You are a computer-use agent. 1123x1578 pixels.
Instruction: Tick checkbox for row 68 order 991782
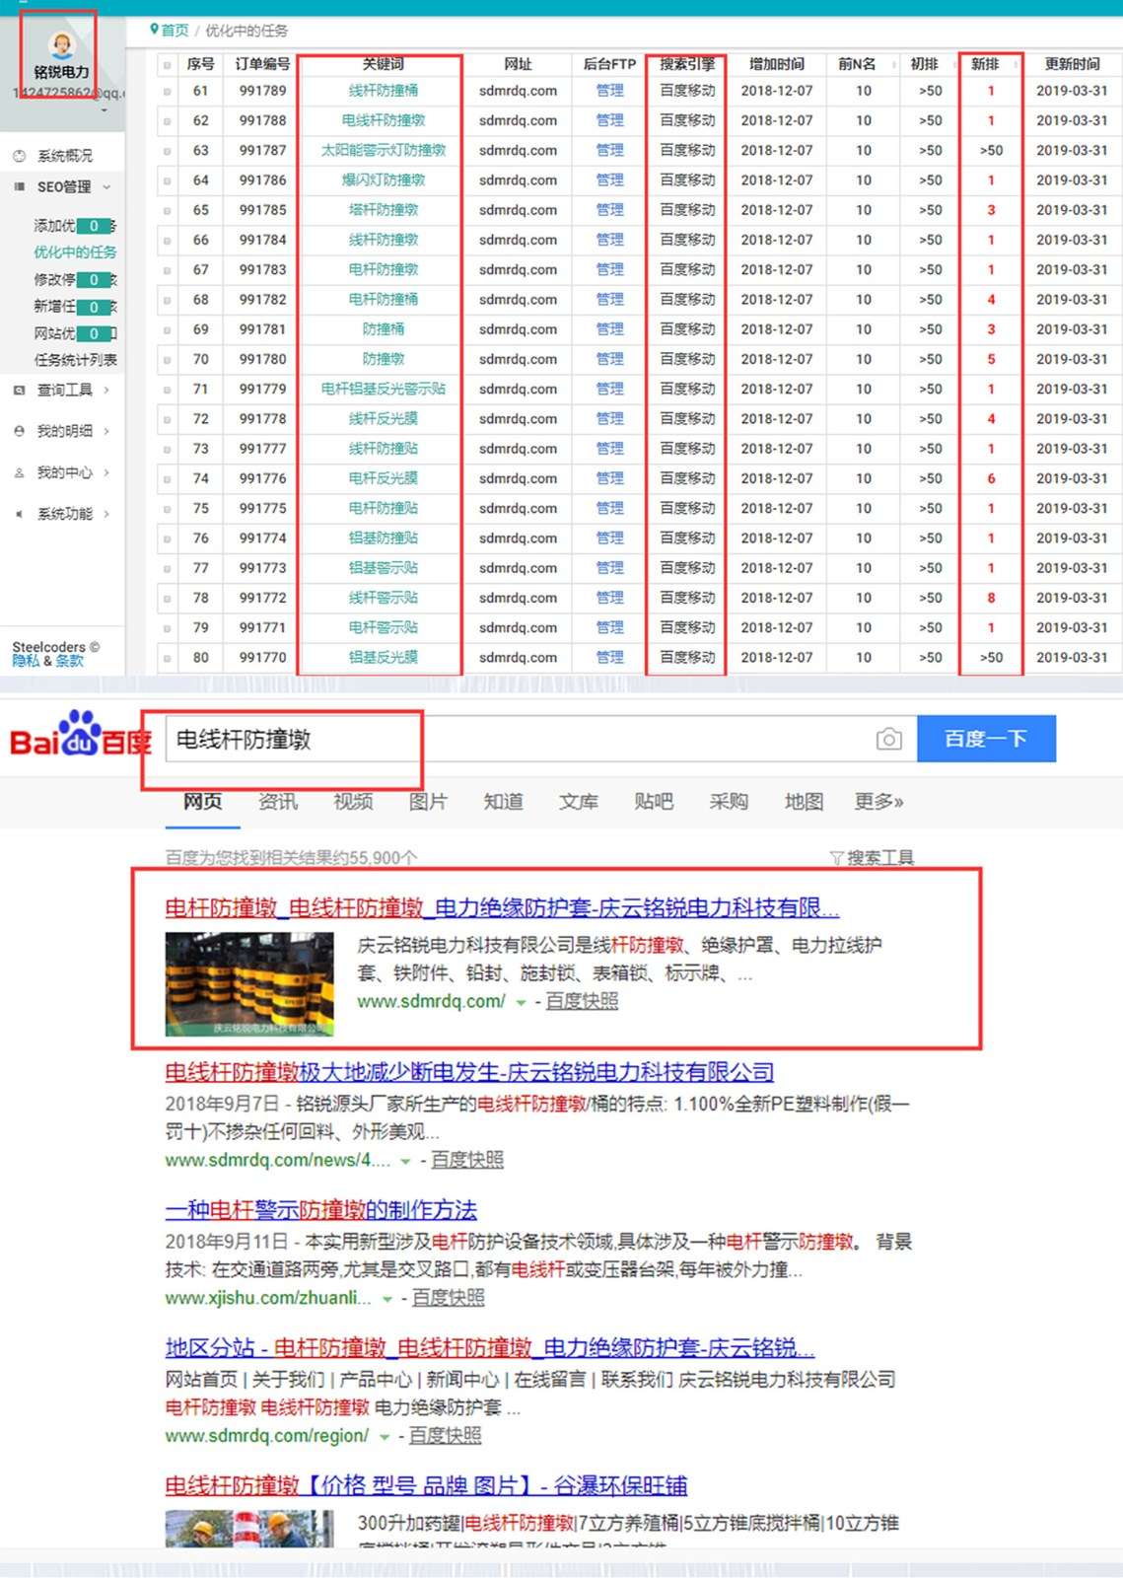click(x=167, y=300)
